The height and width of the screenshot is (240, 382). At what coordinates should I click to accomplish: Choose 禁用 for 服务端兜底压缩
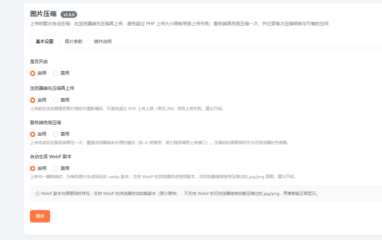(56, 134)
